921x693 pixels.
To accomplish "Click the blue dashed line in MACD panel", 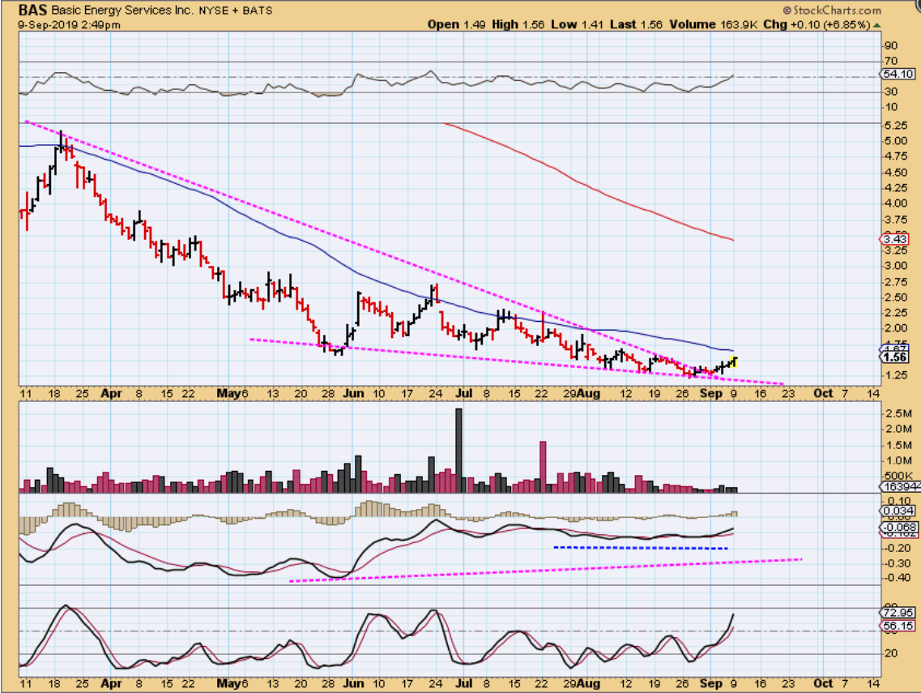I will (640, 548).
